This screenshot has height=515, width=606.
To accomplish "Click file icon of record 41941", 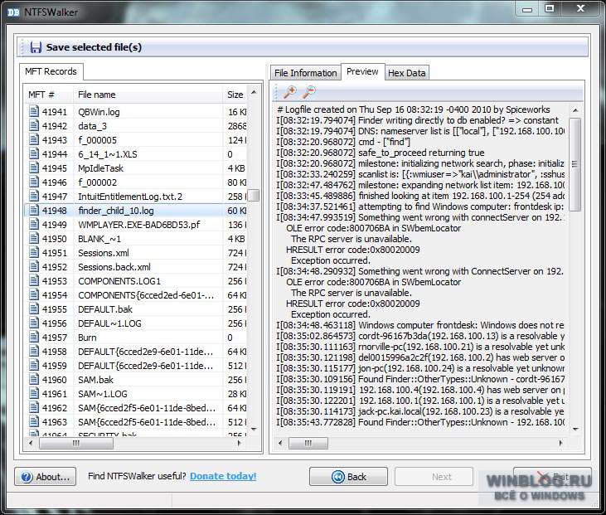I will [34, 112].
